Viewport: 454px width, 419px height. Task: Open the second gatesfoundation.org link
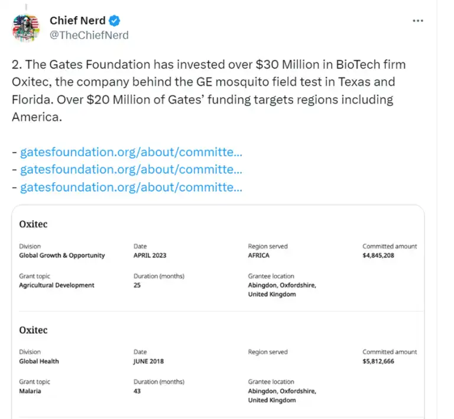[x=131, y=170]
